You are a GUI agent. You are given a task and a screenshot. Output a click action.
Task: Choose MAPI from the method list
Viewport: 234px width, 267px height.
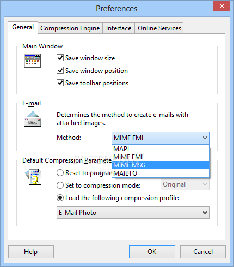tap(161, 149)
